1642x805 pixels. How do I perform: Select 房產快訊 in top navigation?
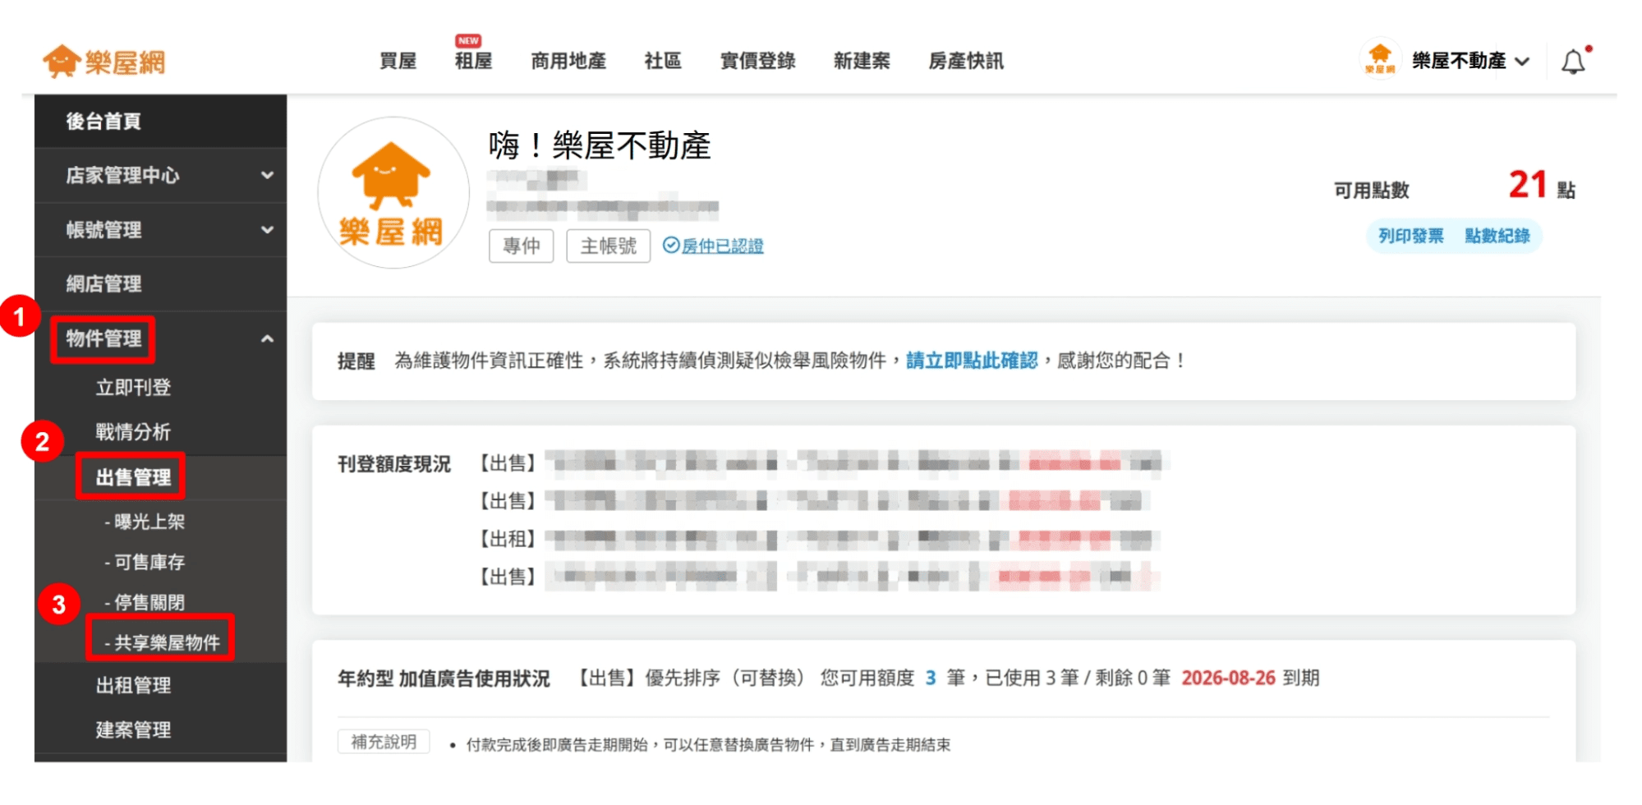tap(966, 61)
